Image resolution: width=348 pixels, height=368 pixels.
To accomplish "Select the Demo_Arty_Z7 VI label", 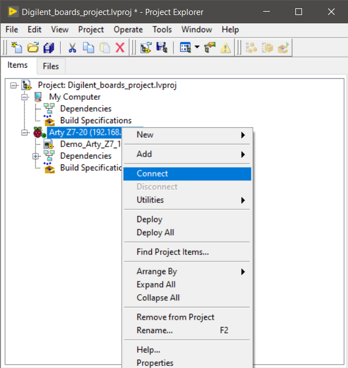I will coord(90,144).
